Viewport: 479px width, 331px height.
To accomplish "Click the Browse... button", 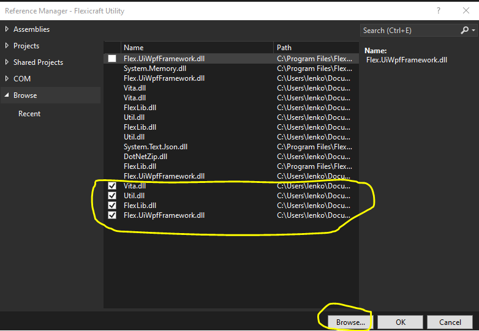I will tap(350, 322).
